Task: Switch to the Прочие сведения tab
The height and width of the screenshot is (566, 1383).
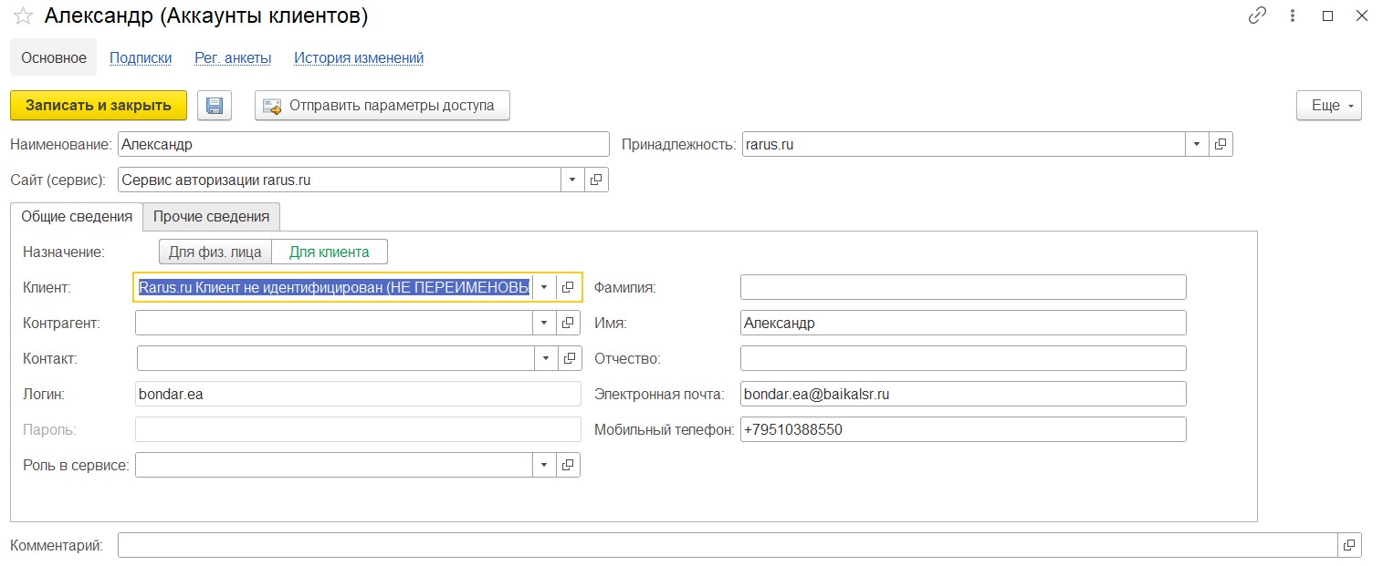Action: coord(211,216)
